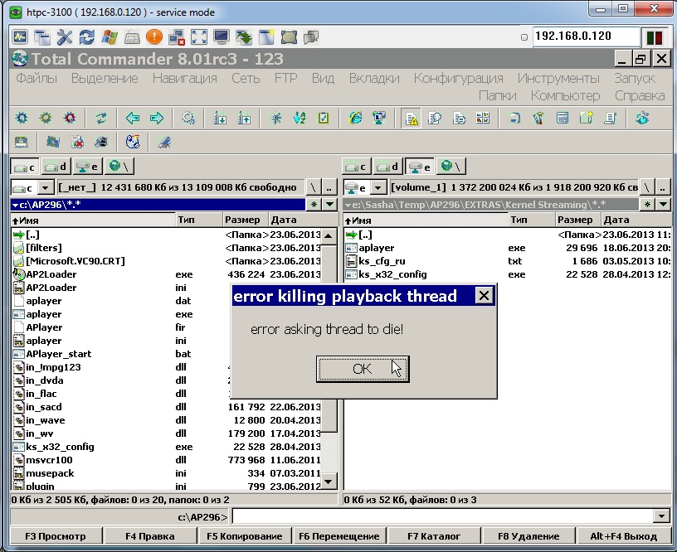Click the Windows logo icon in remote toolbar
Image resolution: width=677 pixels, height=552 pixels.
110,37
